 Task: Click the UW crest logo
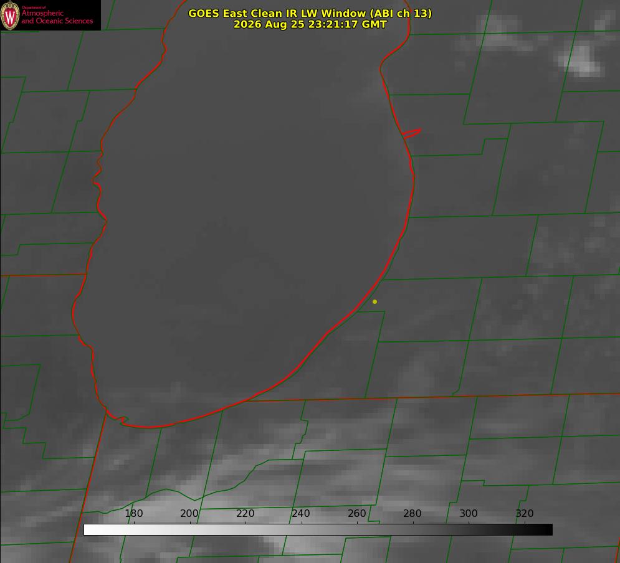(10, 15)
